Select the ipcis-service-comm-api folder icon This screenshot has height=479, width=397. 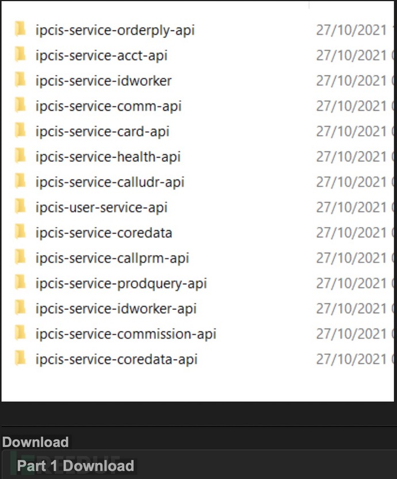(x=21, y=105)
